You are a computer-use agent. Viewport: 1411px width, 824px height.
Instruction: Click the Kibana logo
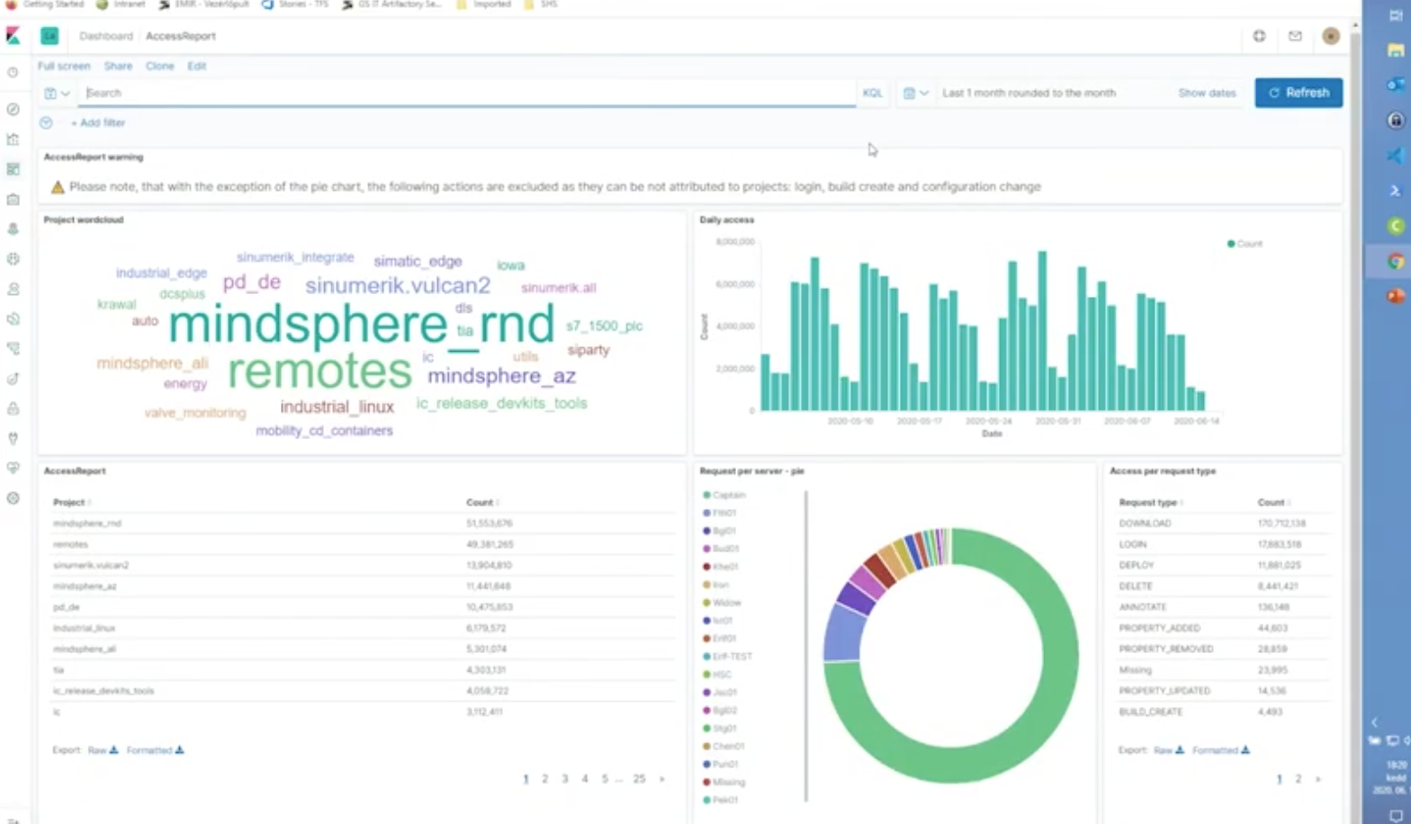pyautogui.click(x=13, y=36)
